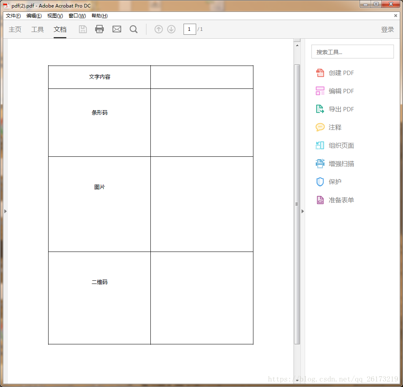The image size is (403, 387).
Task: Click the previous page up arrow
Action: click(x=158, y=29)
